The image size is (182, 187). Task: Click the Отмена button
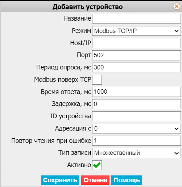point(95,180)
